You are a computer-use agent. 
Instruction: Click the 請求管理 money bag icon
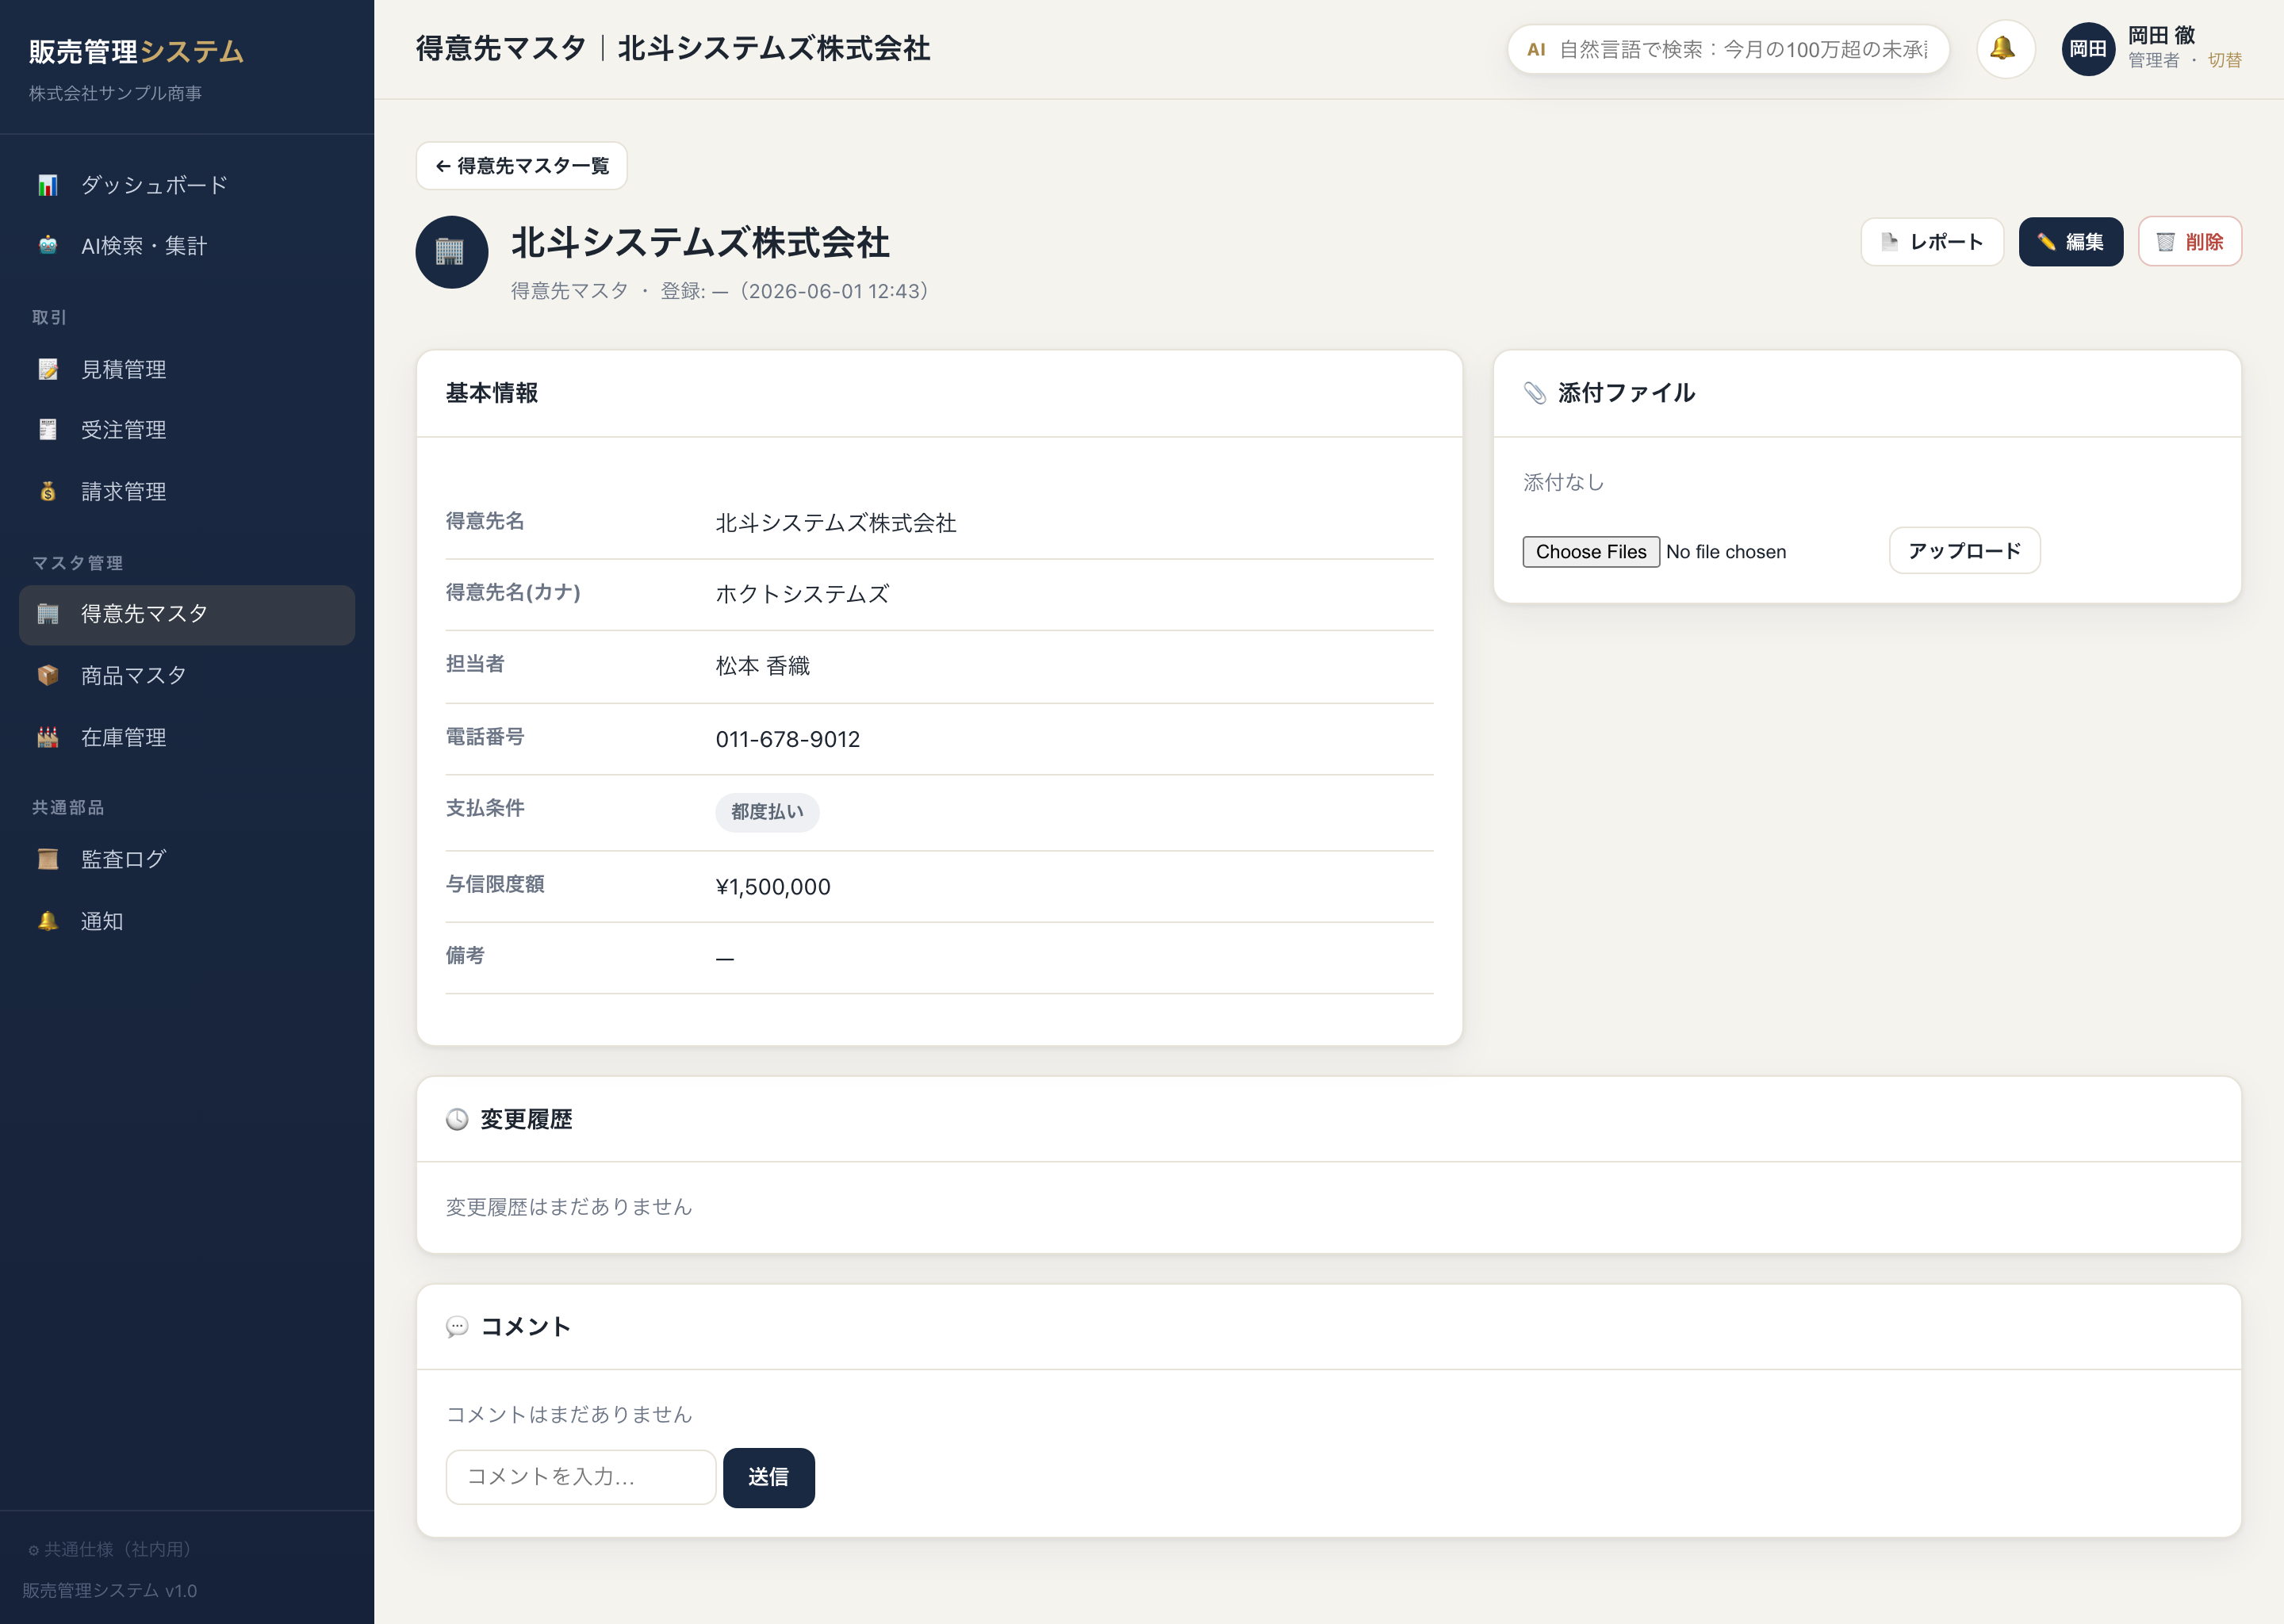[48, 491]
